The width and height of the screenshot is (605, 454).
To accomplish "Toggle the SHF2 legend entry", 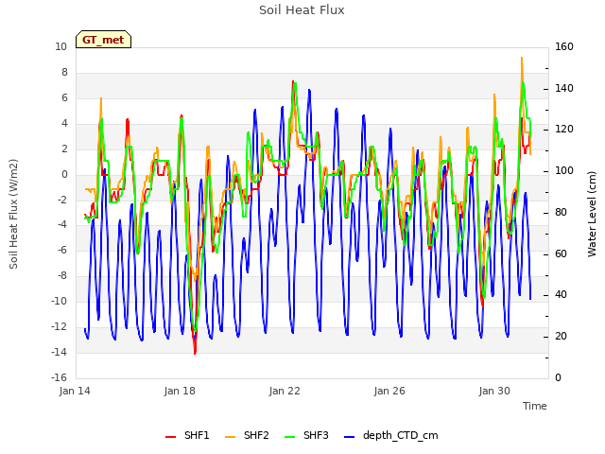I will pos(247,435).
